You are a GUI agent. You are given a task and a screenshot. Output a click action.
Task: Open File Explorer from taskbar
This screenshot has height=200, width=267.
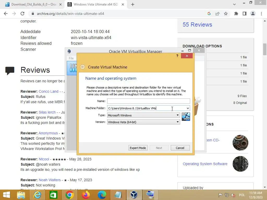coord(21,195)
